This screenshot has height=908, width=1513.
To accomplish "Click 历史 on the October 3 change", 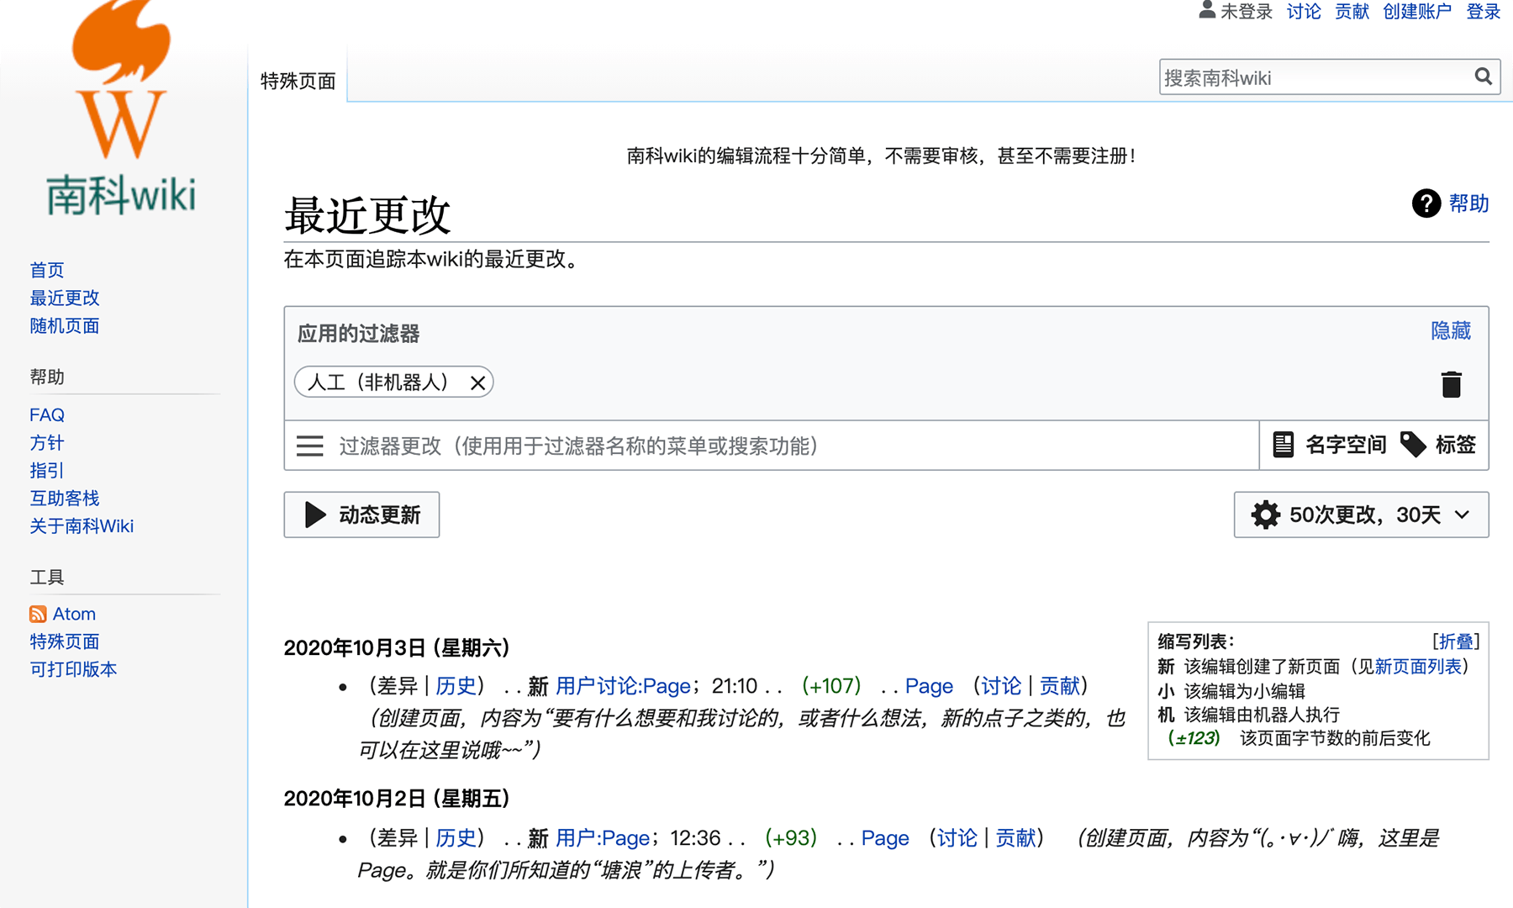I will click(x=456, y=686).
